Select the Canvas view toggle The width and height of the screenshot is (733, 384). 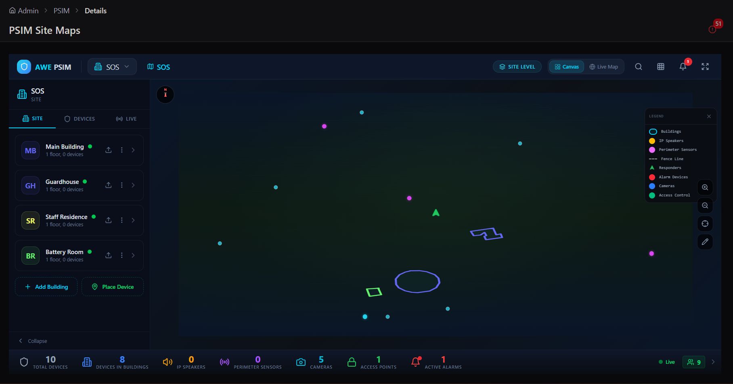(567, 67)
